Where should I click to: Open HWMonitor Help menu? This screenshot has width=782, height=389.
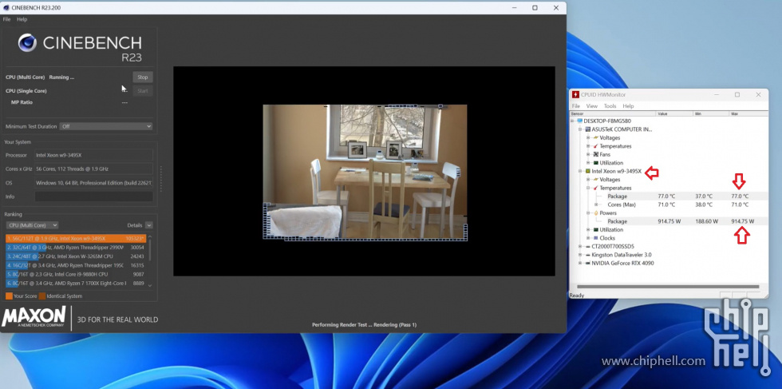pos(629,106)
